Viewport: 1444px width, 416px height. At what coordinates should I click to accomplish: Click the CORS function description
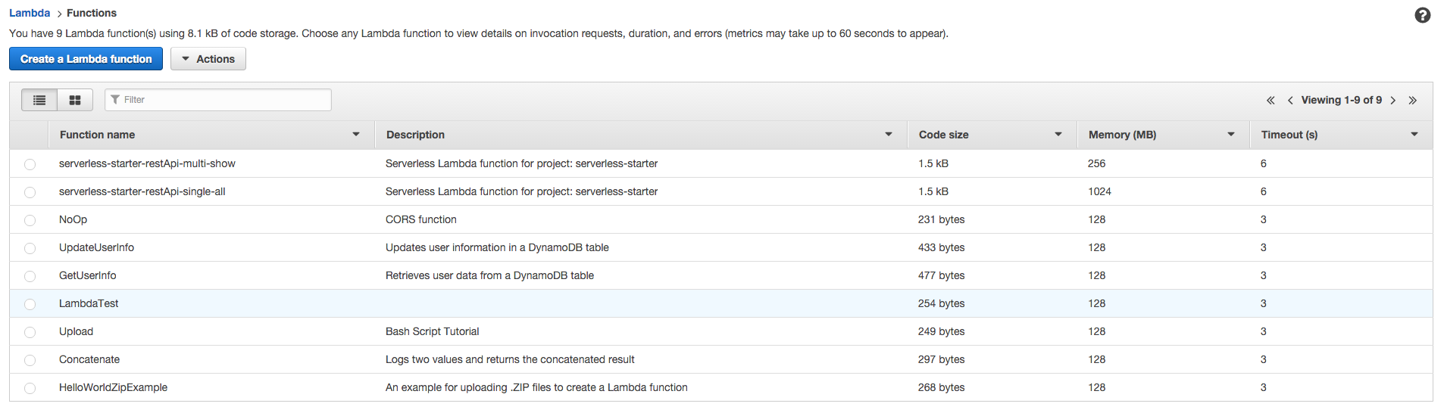pyautogui.click(x=421, y=219)
